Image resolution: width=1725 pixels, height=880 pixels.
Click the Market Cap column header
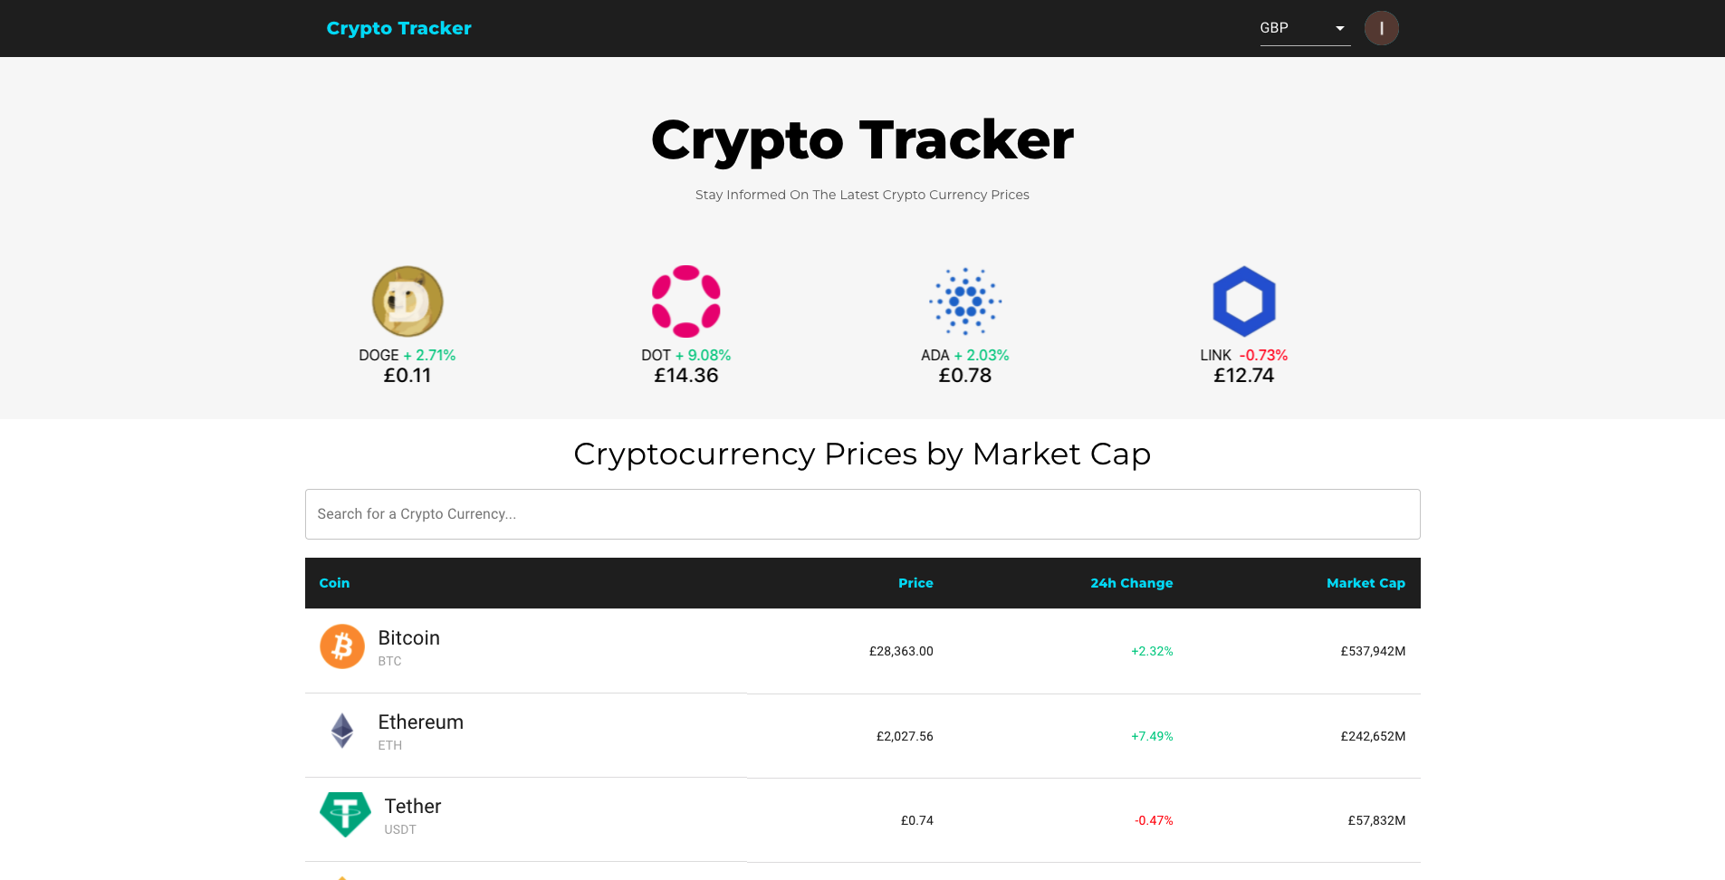click(1366, 583)
